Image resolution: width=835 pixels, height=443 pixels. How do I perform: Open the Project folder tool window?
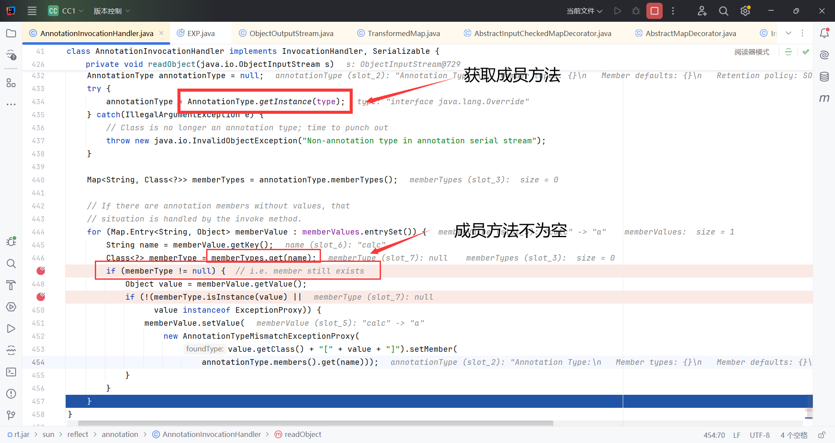[11, 33]
